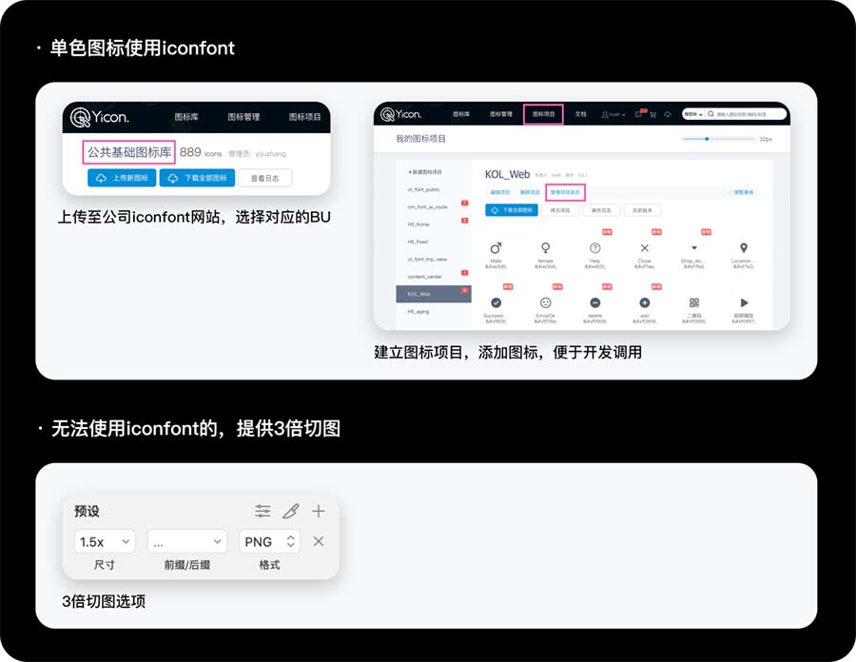This screenshot has height=662, width=856.
Task: Remove the 1.5x PNG export preset row
Action: (319, 541)
